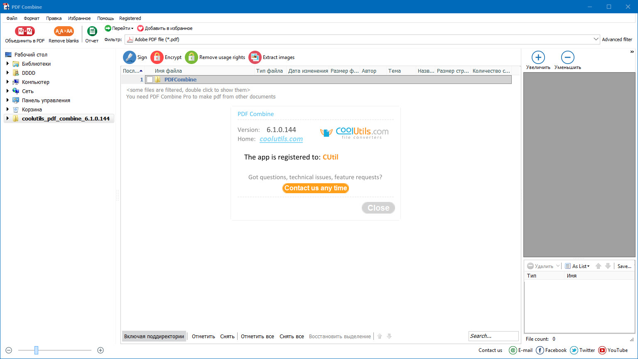Open the Twitter link icon
The height and width of the screenshot is (359, 638).
(x=574, y=350)
